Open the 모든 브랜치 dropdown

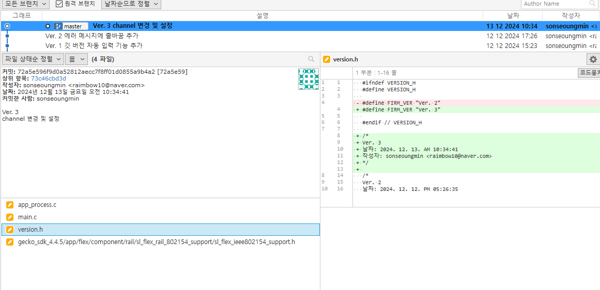click(x=25, y=4)
